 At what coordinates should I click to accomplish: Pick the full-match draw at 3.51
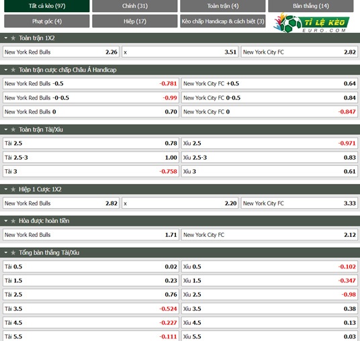pyautogui.click(x=180, y=52)
